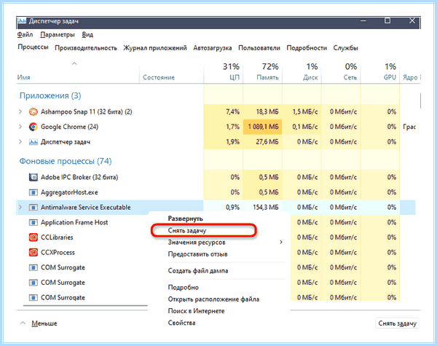The image size is (437, 346).
Task: Click the Диспетчер задач row icon under Приложения
Action: [34, 142]
